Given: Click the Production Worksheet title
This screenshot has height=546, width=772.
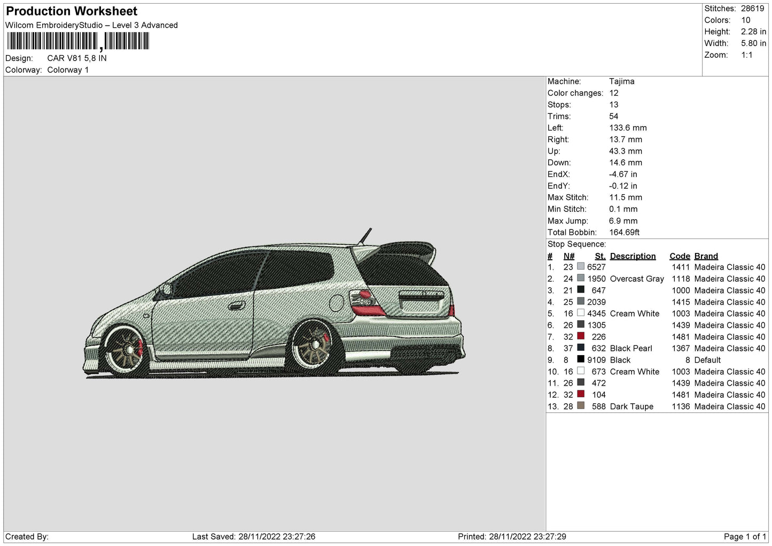Looking at the screenshot, I should coord(72,11).
